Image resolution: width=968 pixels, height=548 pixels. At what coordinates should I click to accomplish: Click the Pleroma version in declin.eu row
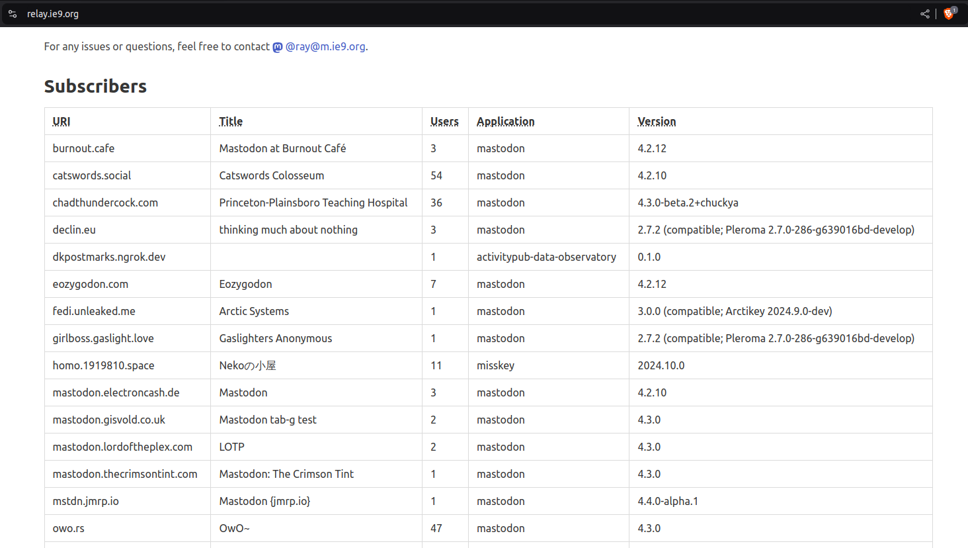[776, 230]
